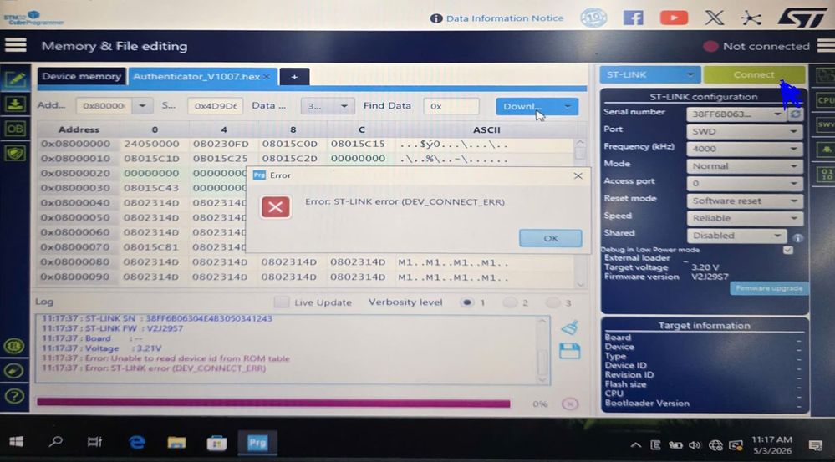Open the right-side hamburger menu near Not connected

click(825, 46)
